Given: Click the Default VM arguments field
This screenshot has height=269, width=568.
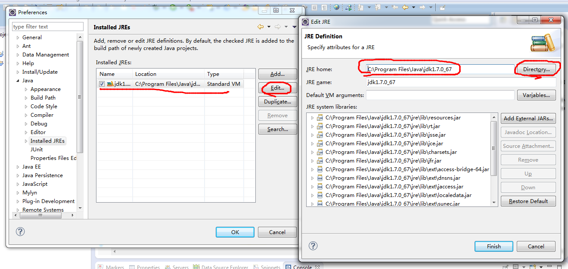Looking at the screenshot, I should point(440,95).
